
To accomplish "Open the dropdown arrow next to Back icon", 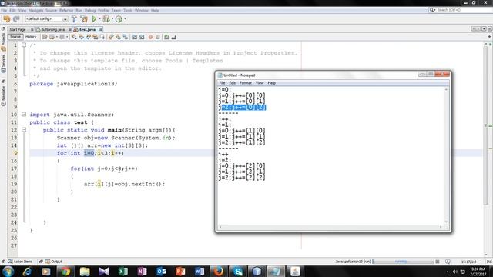I will [x=57, y=37].
